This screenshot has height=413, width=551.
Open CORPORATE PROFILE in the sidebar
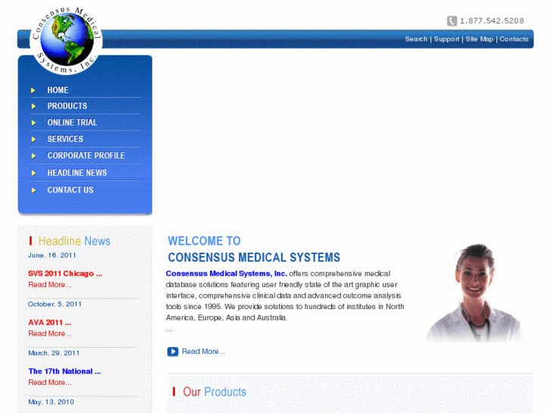pos(86,155)
